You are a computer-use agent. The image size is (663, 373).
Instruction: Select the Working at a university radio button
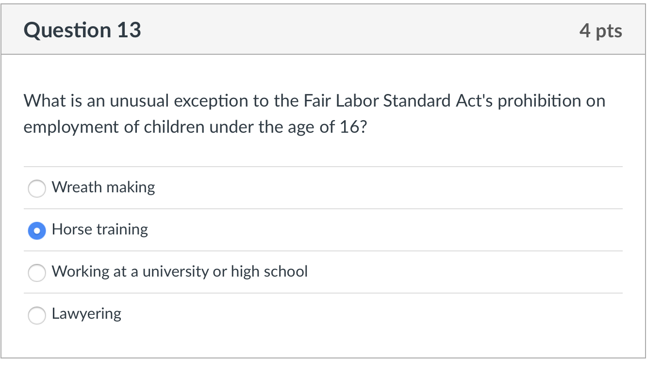tap(37, 273)
